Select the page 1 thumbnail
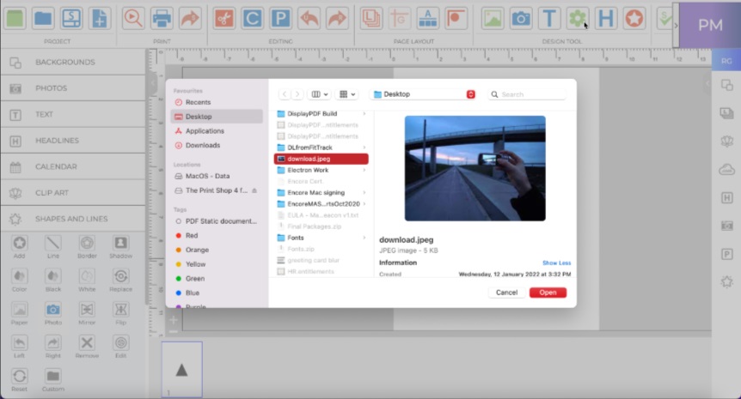Image resolution: width=741 pixels, height=399 pixels. pos(182,370)
